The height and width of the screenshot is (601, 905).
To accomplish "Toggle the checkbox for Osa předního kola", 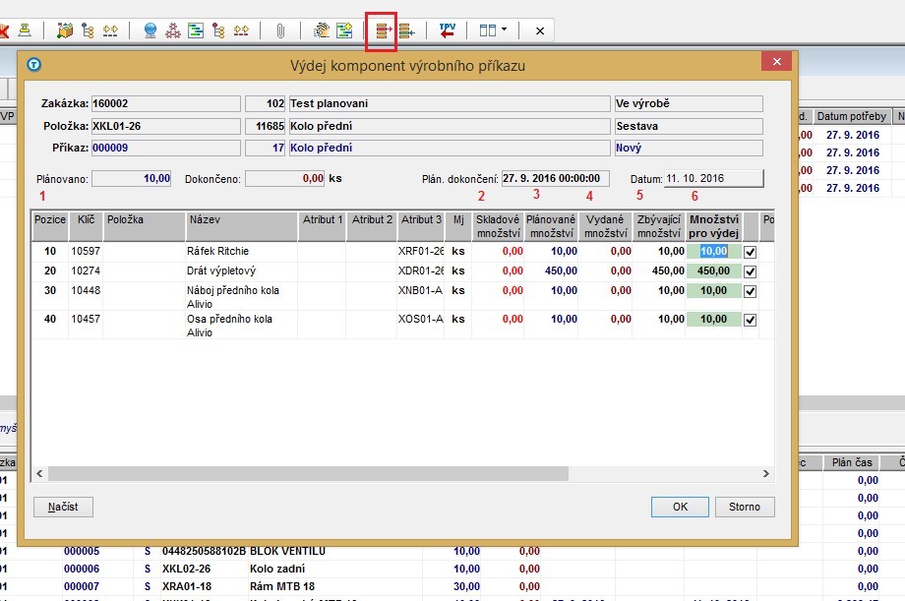I will (750, 320).
